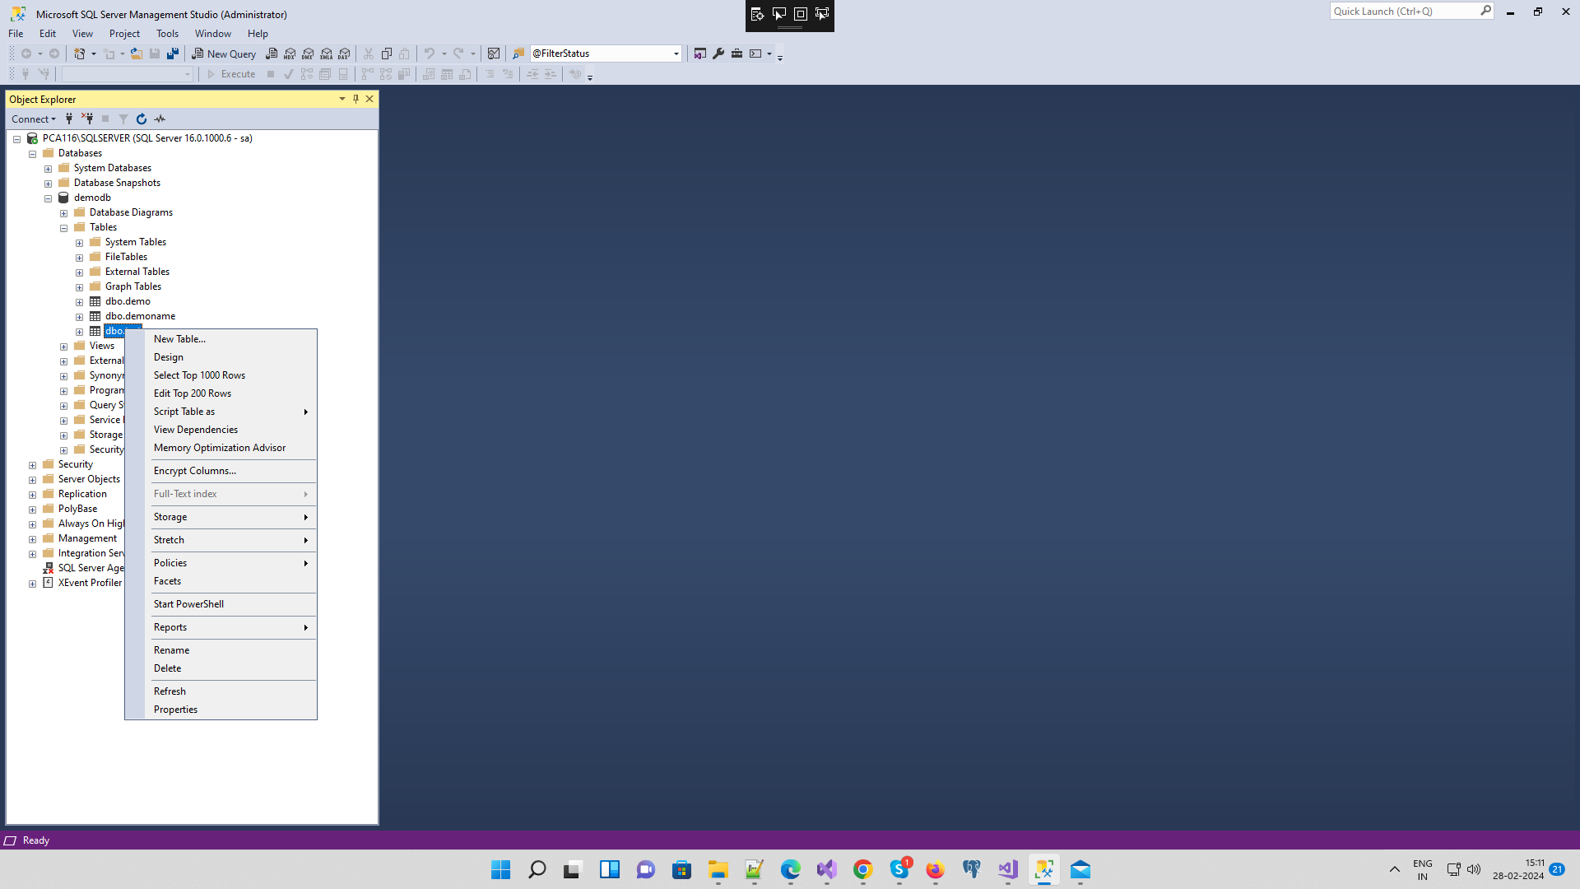
Task: Open the View menu
Action: coord(82,34)
